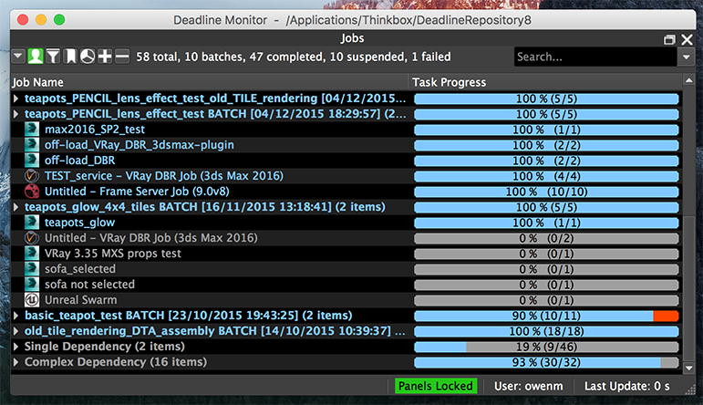
Task: Click the 100 % (10/10) progress bar
Action: (x=546, y=192)
